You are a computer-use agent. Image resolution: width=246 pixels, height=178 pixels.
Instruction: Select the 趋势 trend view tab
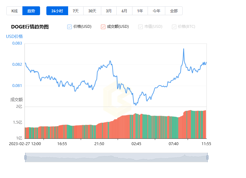click(31, 11)
